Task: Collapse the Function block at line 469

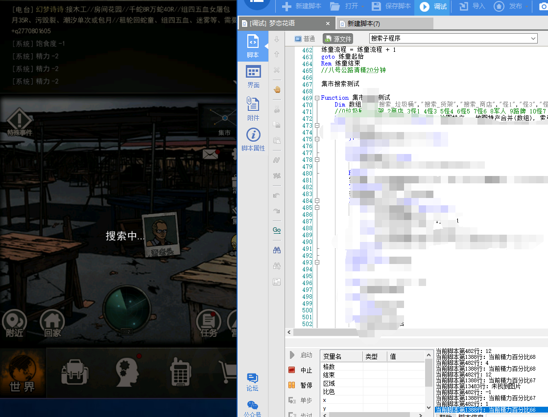Action: (x=317, y=98)
